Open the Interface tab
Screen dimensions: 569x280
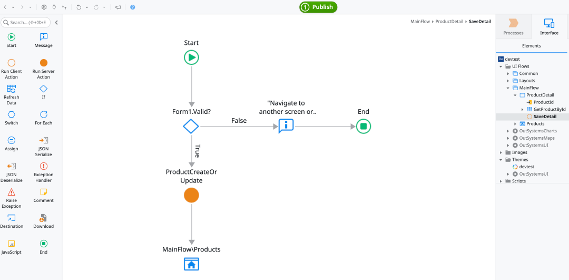pyautogui.click(x=549, y=27)
